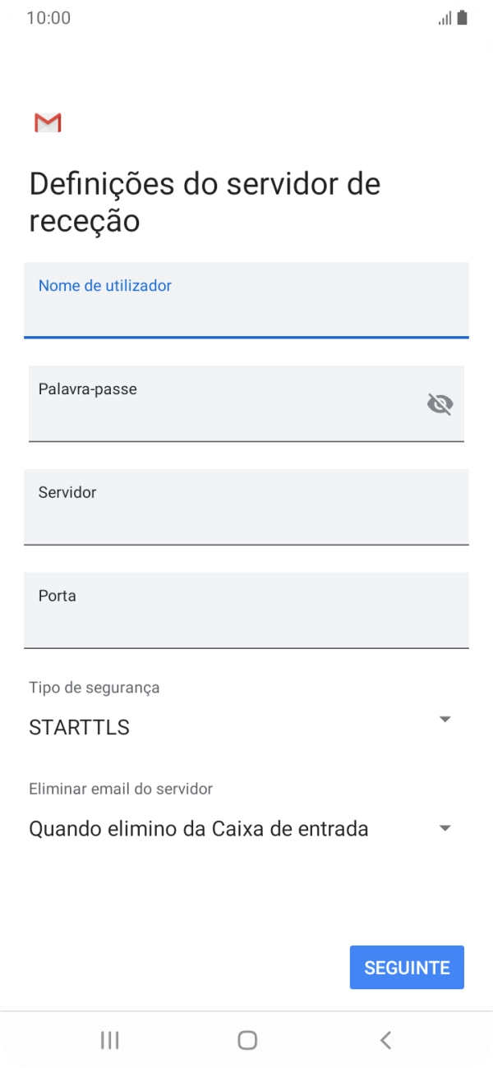
Task: Open the Tipo de segurança dropdown
Action: (246, 727)
